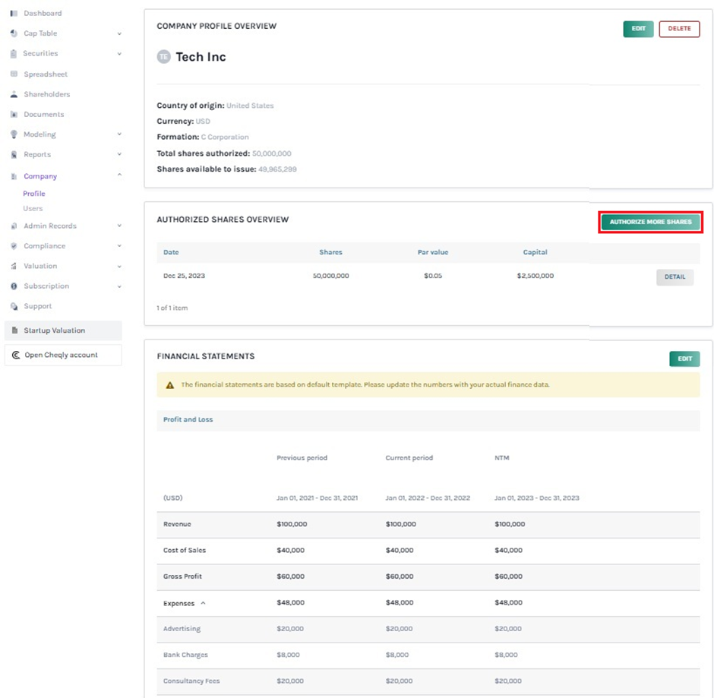Viewport: 714px width, 698px height.
Task: Click the Cheqly logo icon
Action: coord(15,355)
